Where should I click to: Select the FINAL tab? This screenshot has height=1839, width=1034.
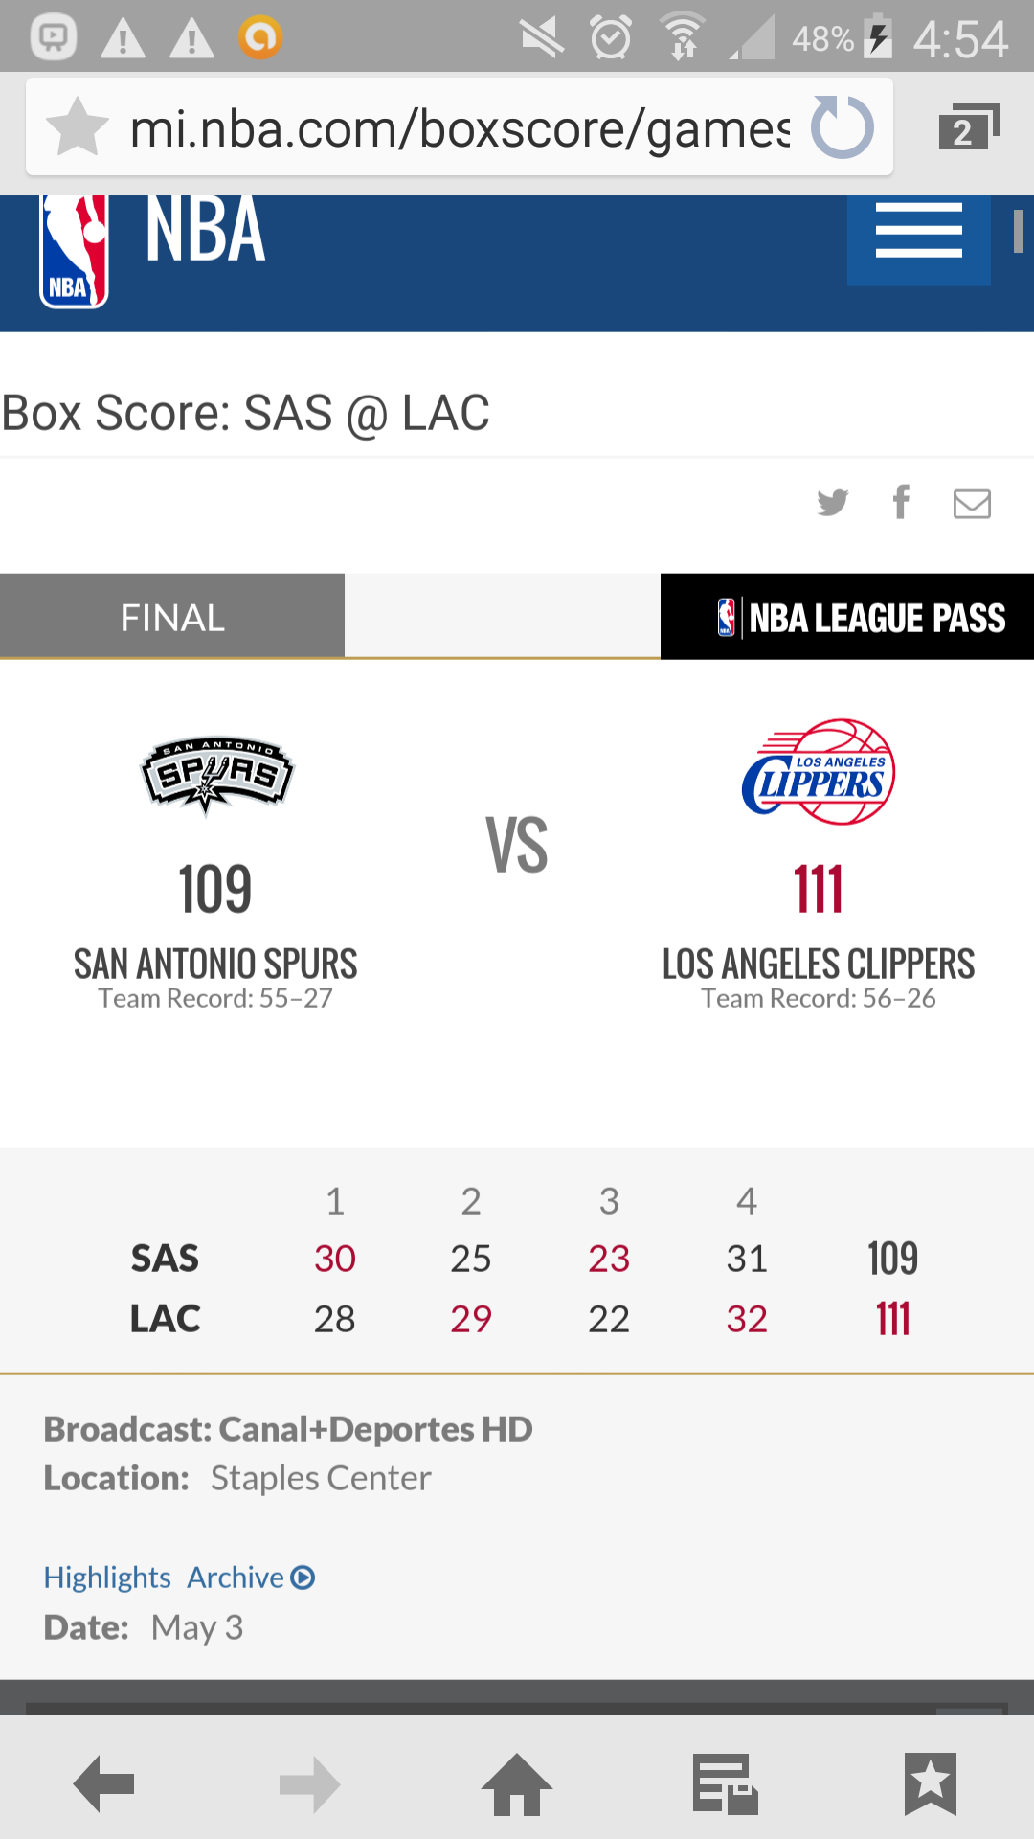[x=172, y=617]
